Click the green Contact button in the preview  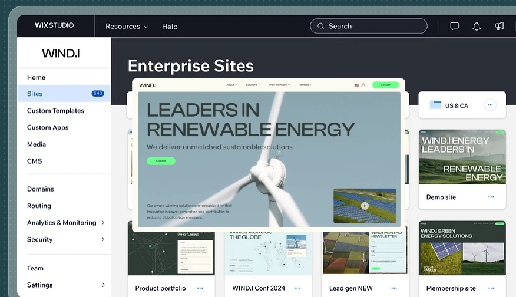pyautogui.click(x=385, y=85)
